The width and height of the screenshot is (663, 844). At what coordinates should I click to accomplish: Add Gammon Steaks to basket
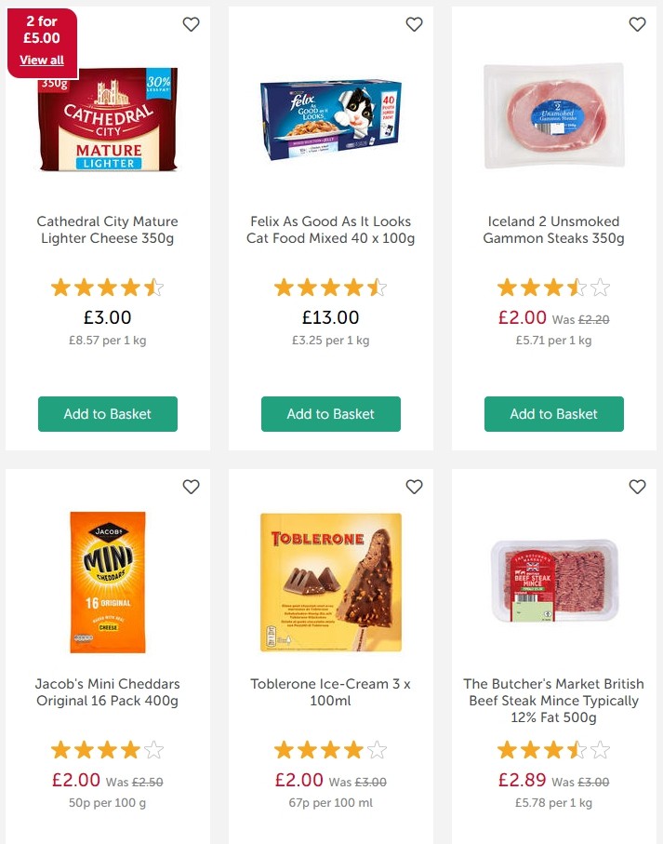553,414
